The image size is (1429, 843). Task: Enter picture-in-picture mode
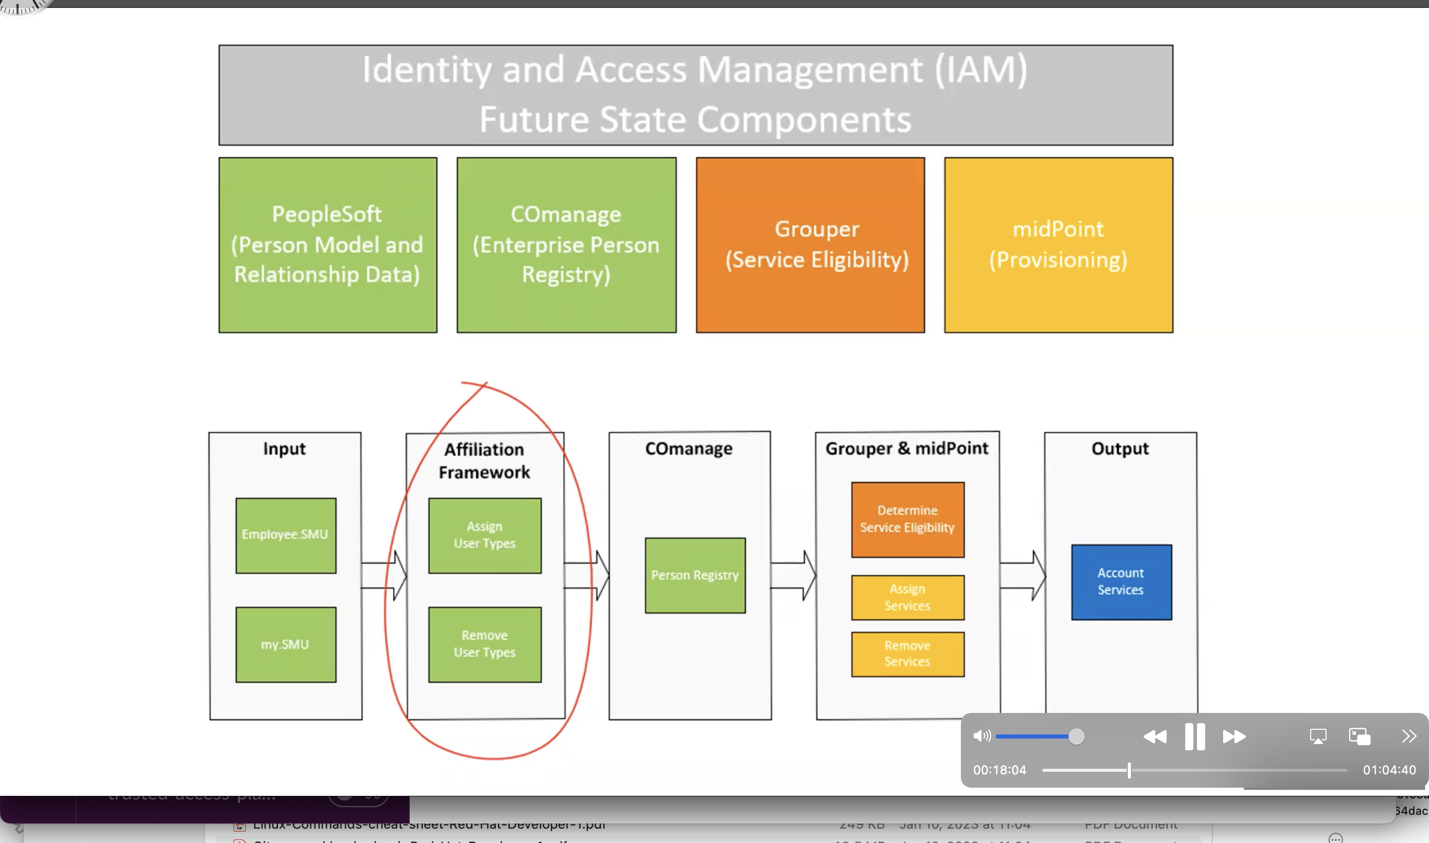pyautogui.click(x=1359, y=737)
